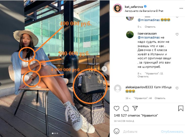This screenshot has height=137, width=185.
Task: Go to next photo arrow
Action: tap(104, 69)
